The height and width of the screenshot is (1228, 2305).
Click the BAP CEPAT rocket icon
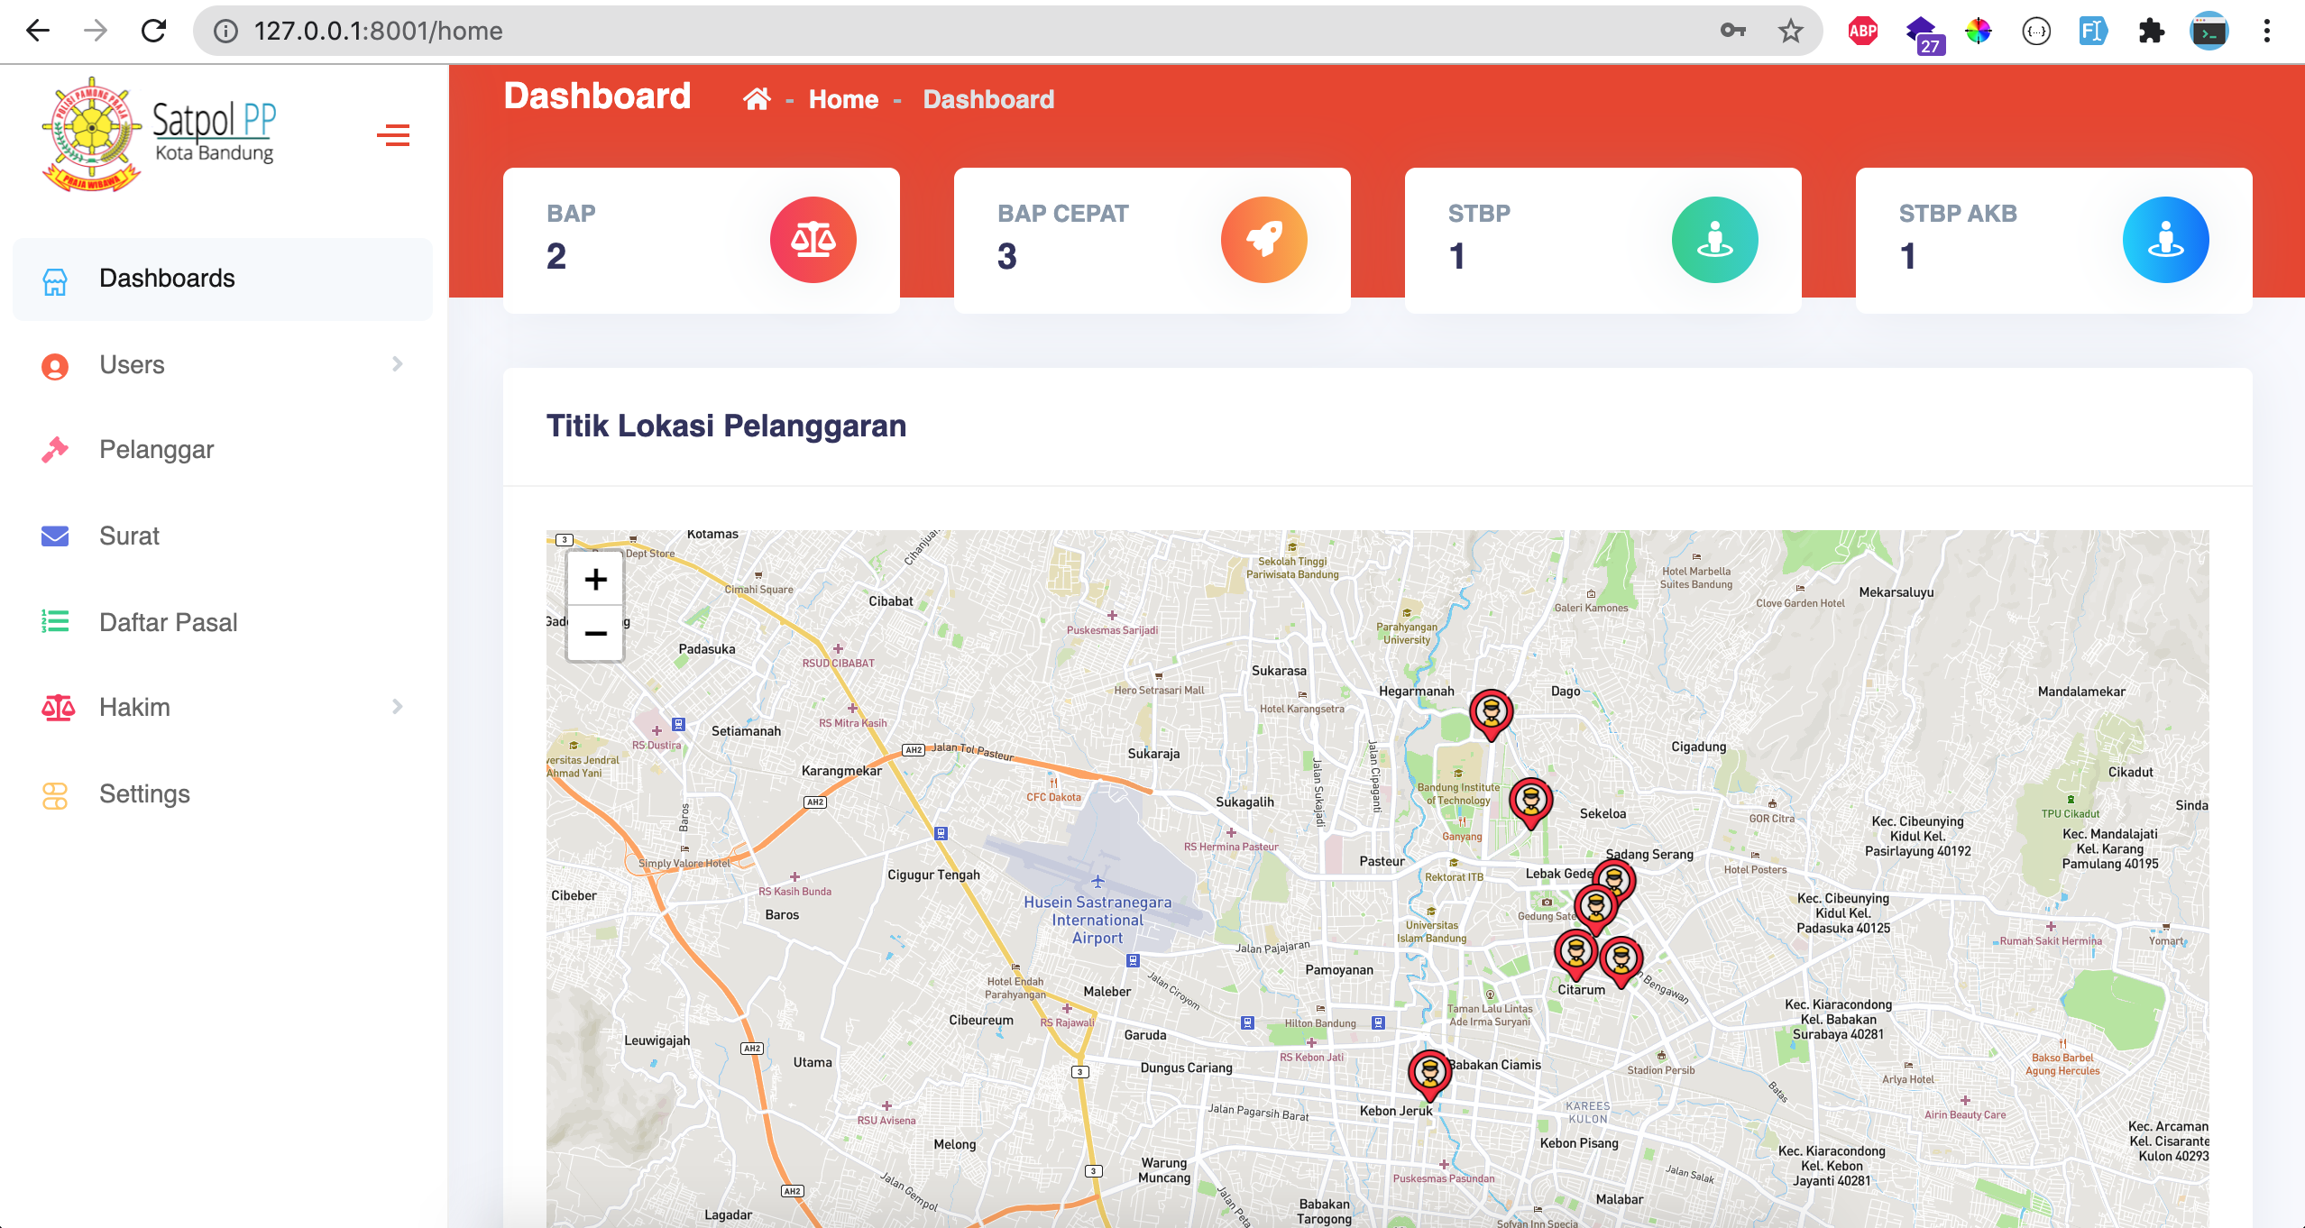click(x=1263, y=240)
